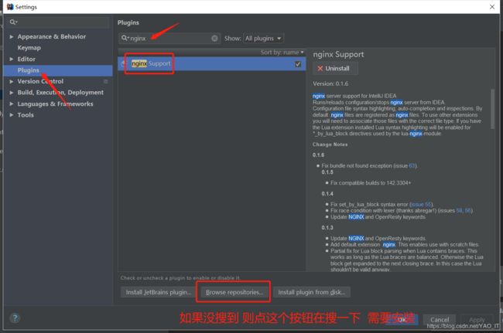The image size is (503, 333).
Task: Open the help question mark button
Action: pyautogui.click(x=15, y=318)
